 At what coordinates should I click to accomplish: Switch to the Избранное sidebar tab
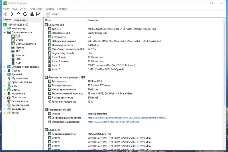[20, 20]
